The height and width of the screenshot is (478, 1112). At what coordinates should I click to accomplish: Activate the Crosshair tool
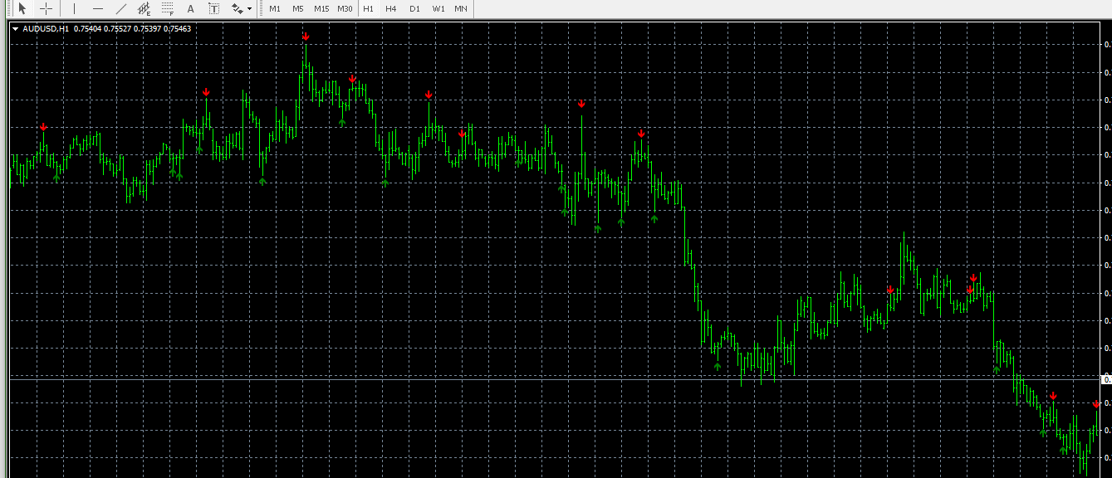(46, 8)
